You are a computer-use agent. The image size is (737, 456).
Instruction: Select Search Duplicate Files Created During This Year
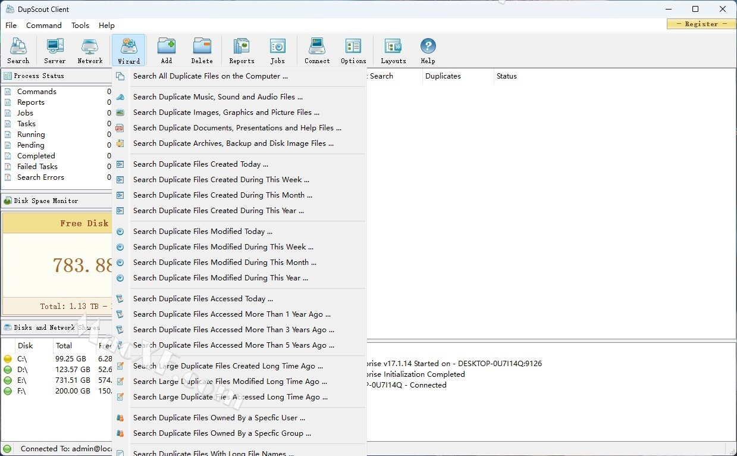(x=239, y=211)
